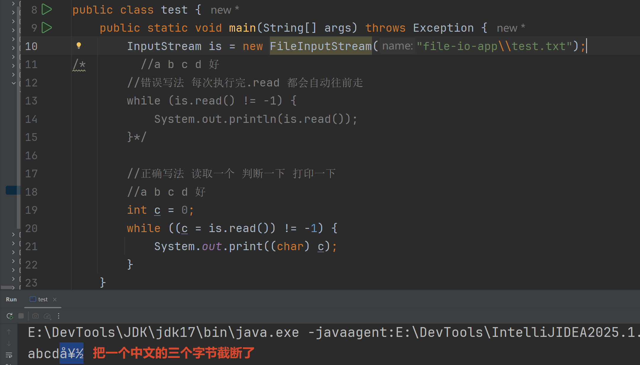640x365 pixels.
Task: Open the three-dot more options menu
Action: pos(59,316)
